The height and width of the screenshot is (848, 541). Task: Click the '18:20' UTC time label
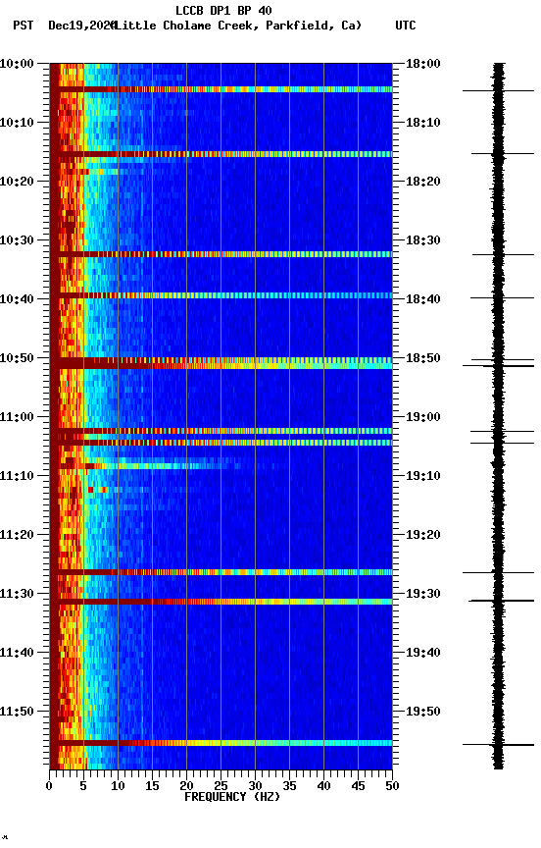[x=423, y=182]
